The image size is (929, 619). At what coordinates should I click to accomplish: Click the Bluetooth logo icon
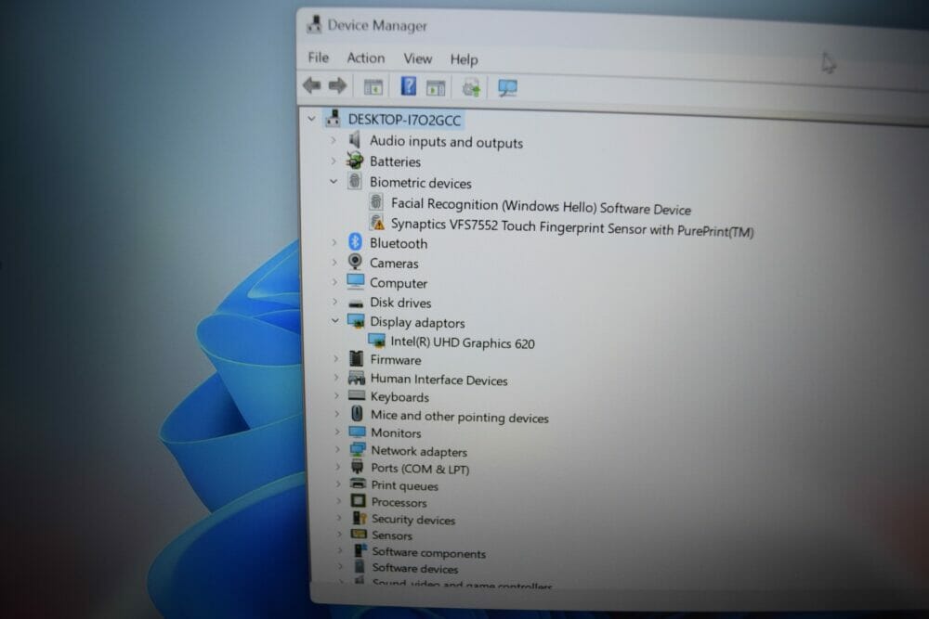pos(356,241)
